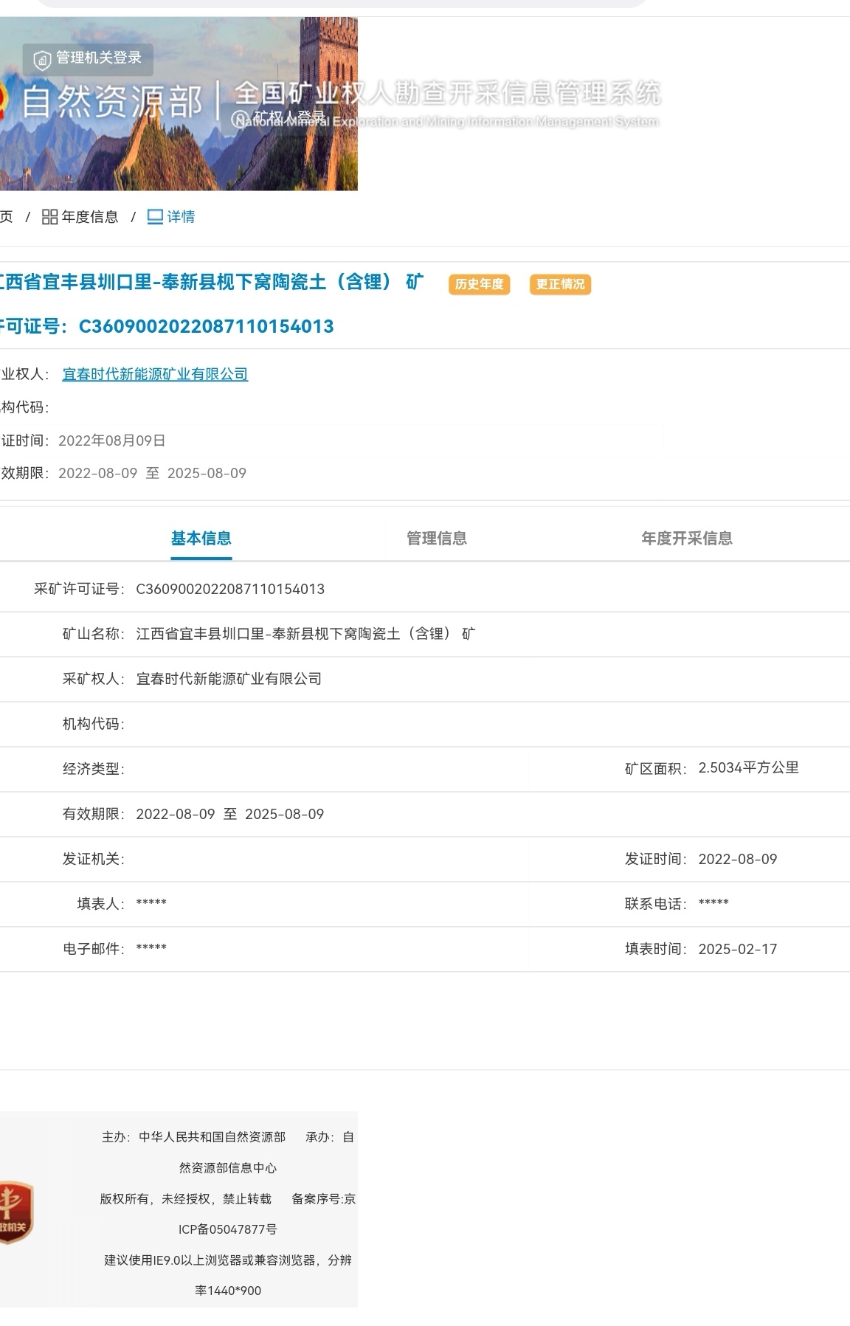Image resolution: width=850 pixels, height=1326 pixels.
Task: Open the 历史年度 tag button
Action: (x=480, y=284)
